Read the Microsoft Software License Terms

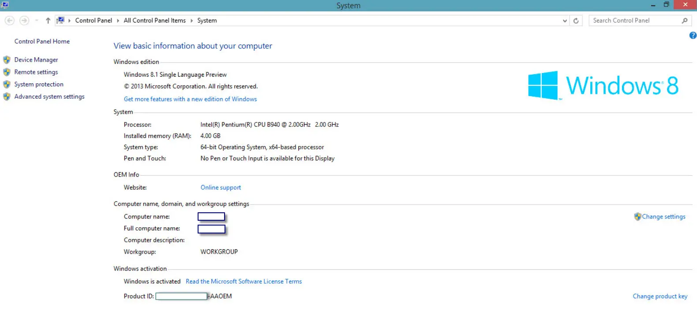point(244,281)
